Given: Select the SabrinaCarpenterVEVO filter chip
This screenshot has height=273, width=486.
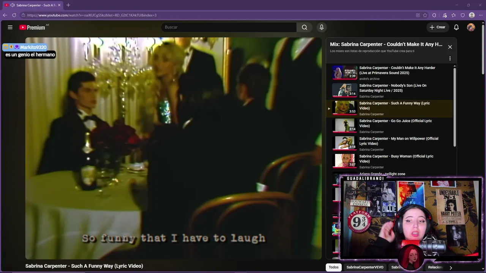Looking at the screenshot, I should pyautogui.click(x=365, y=267).
